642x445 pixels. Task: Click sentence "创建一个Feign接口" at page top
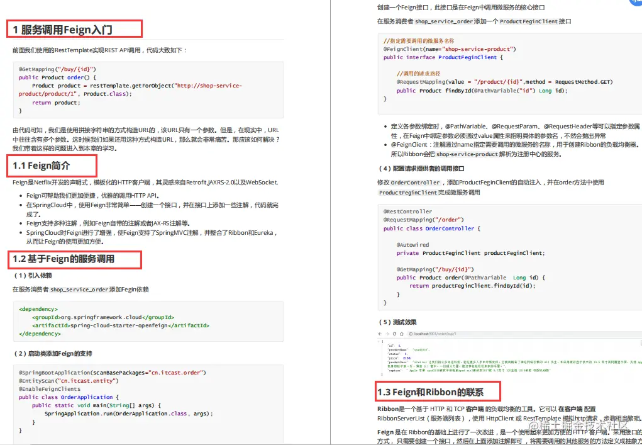tap(461, 8)
